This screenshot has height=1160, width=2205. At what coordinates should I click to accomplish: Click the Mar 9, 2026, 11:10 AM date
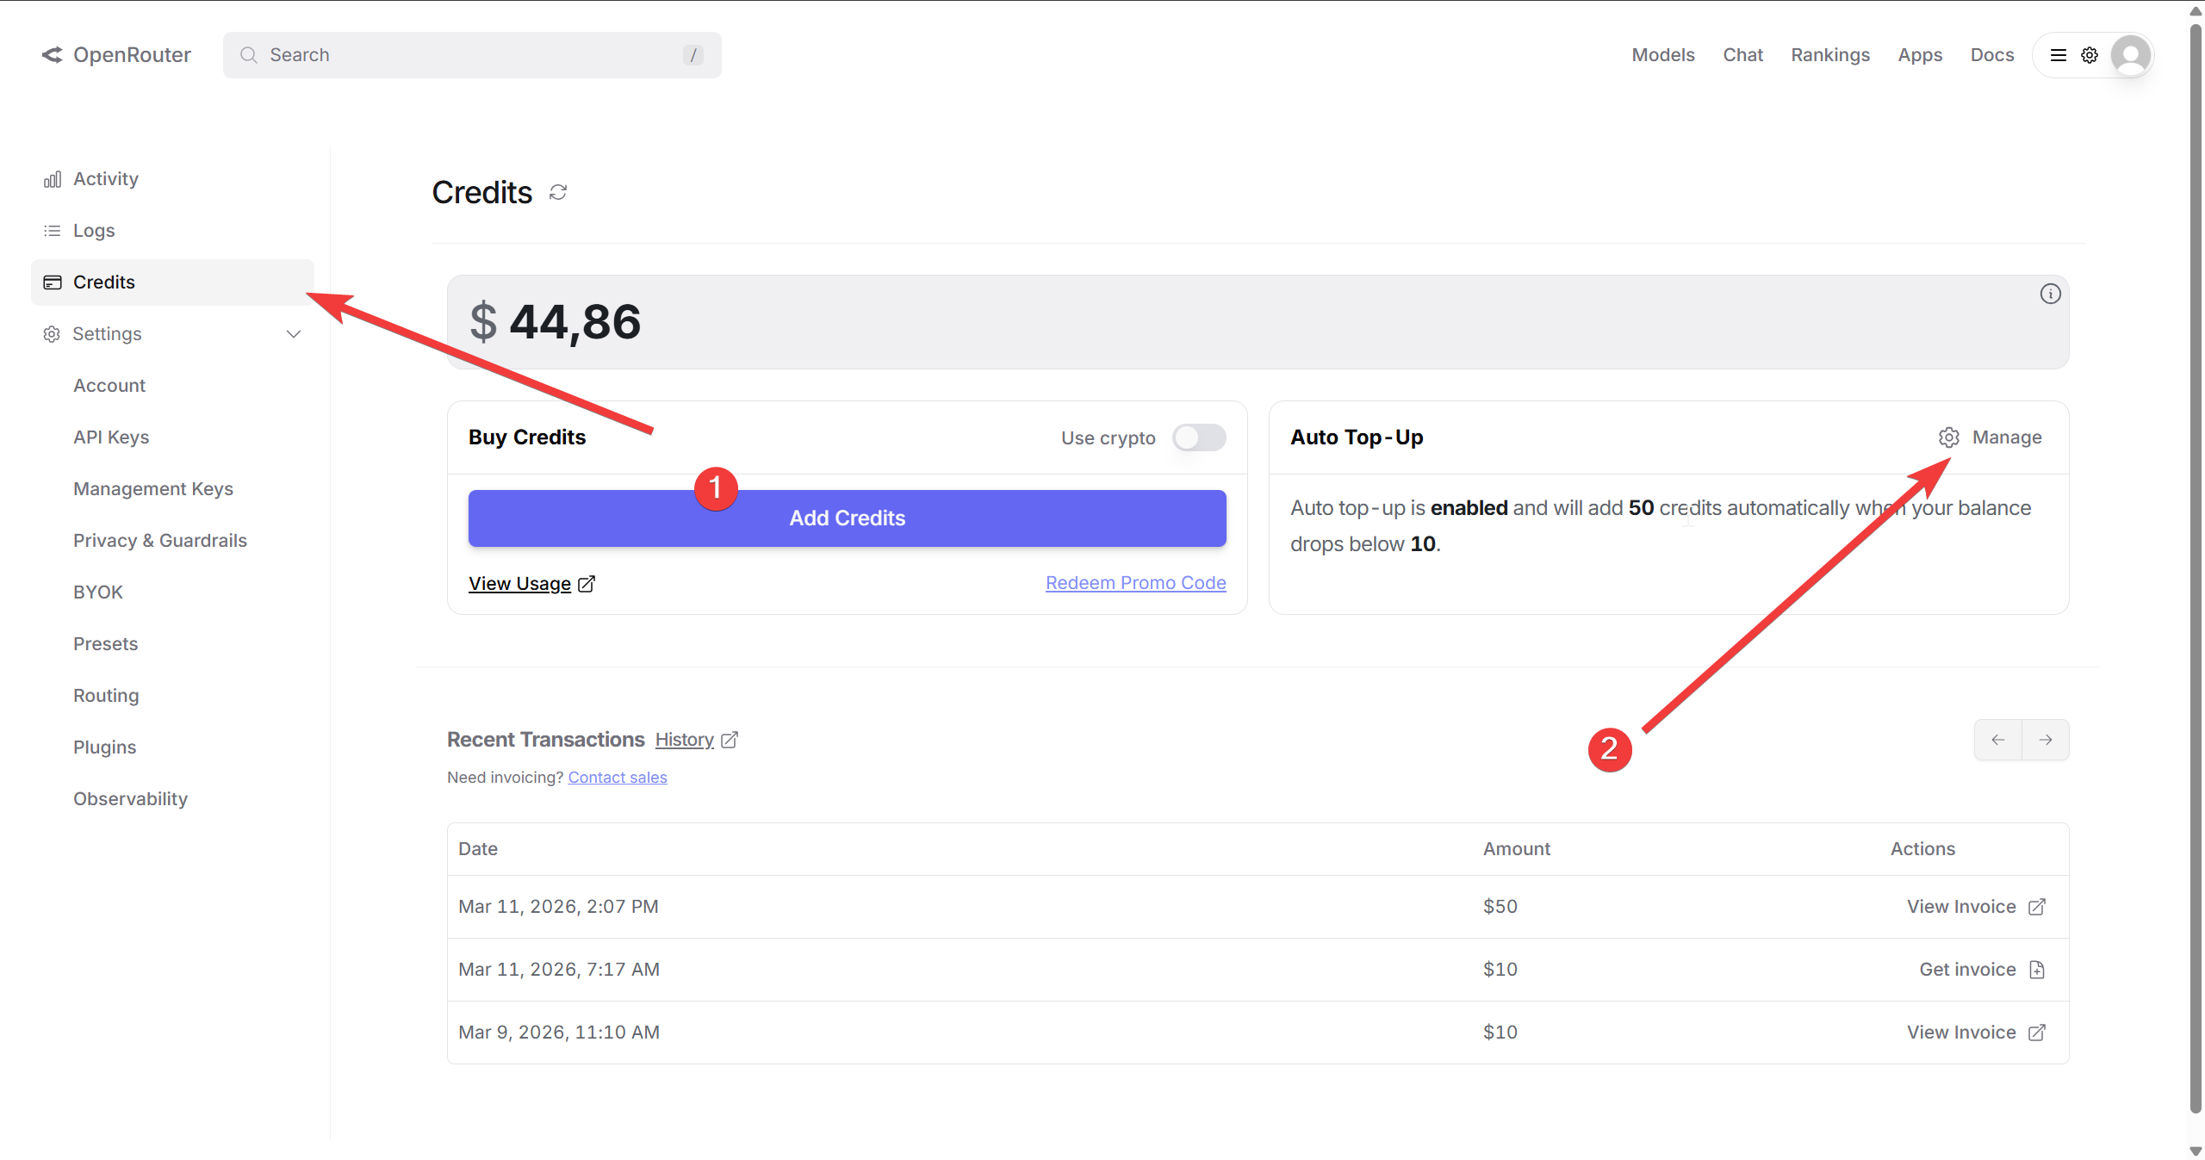559,1033
